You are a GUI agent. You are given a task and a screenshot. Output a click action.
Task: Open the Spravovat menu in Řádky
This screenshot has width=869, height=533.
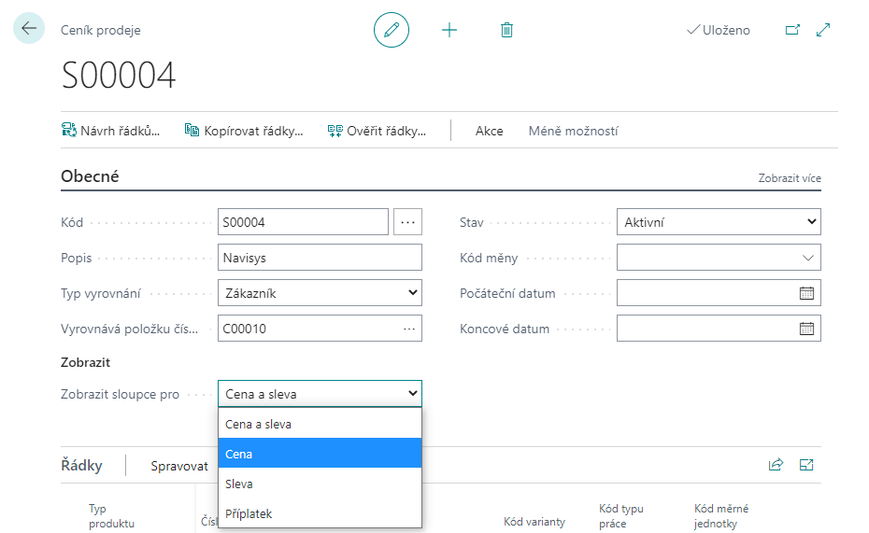[x=179, y=466]
